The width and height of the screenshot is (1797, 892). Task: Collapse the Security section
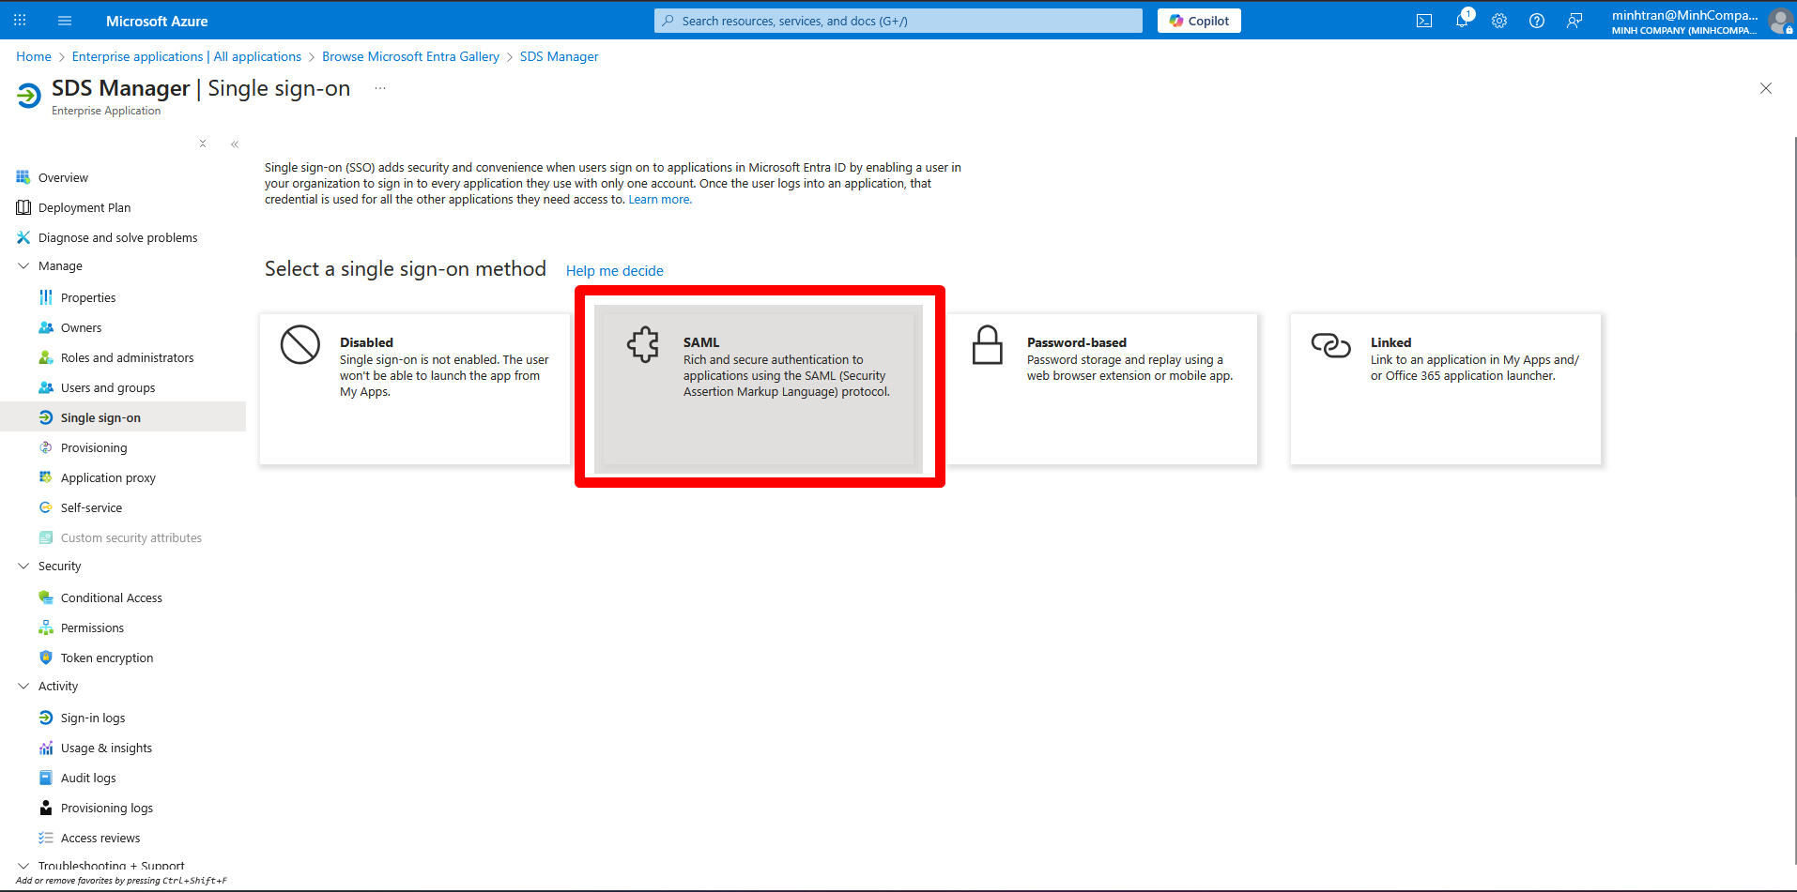pos(23,566)
